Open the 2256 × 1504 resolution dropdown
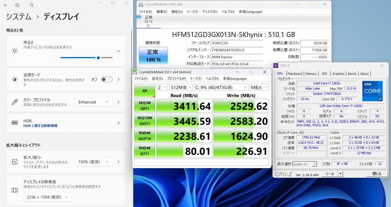391x207 pixels. (x=48, y=197)
